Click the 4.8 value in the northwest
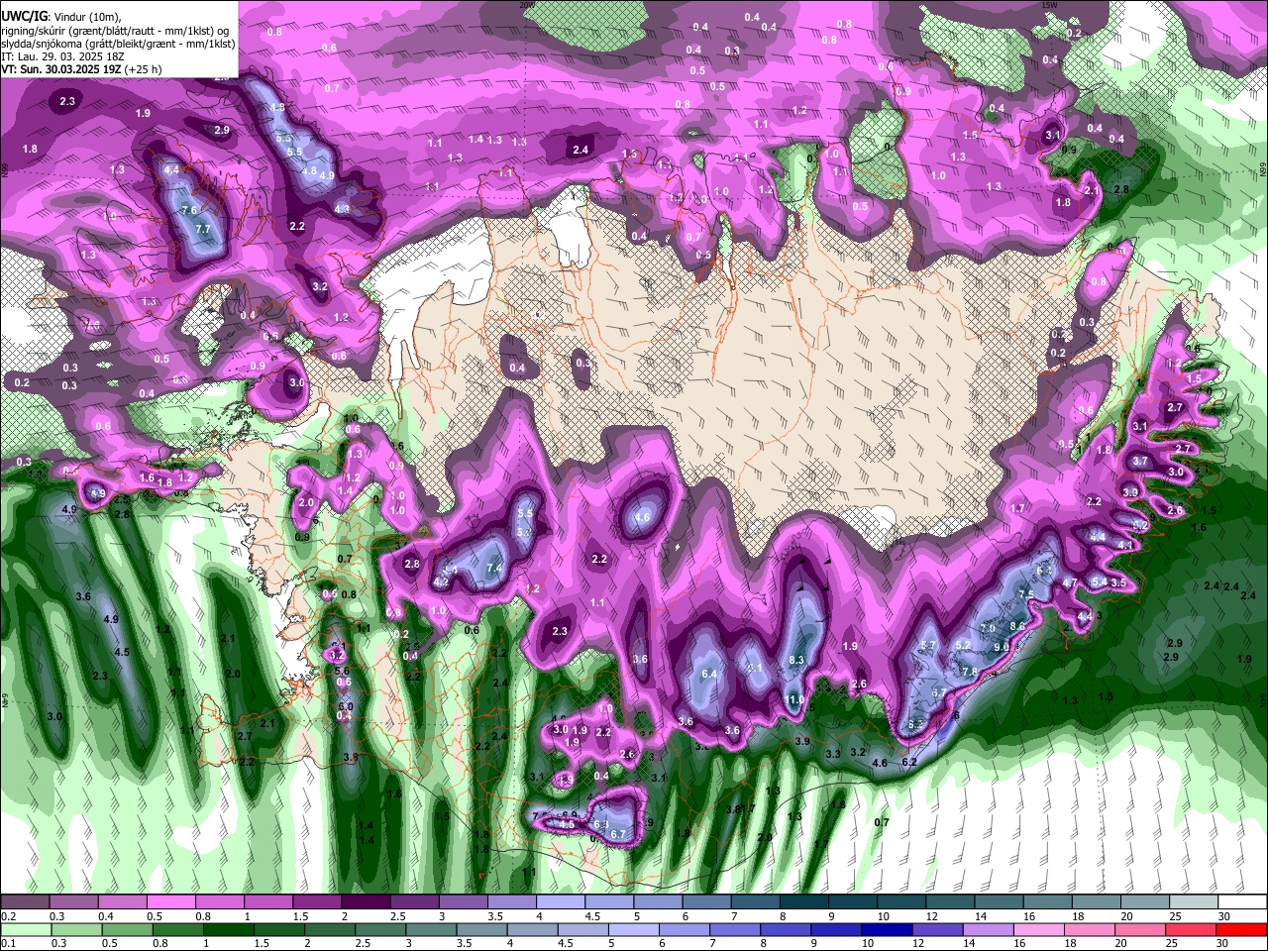 tap(309, 170)
